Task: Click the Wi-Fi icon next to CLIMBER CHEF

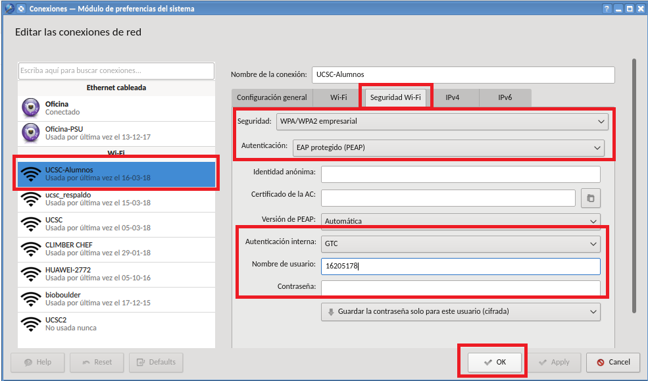Action: (31, 249)
